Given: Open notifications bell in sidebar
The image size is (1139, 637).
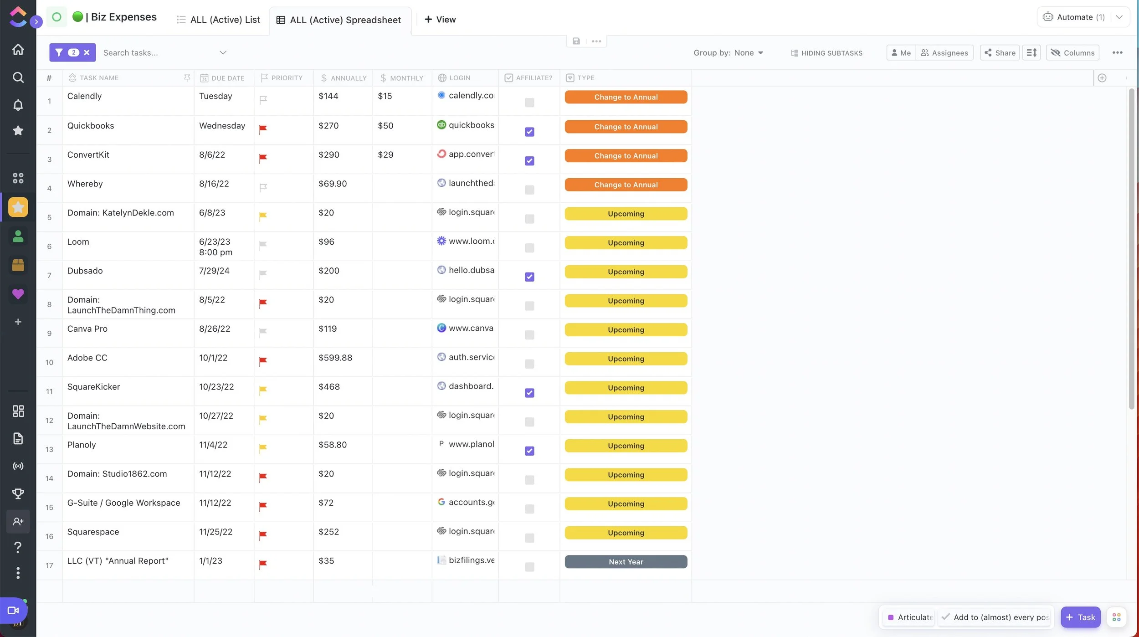Looking at the screenshot, I should pos(18,105).
